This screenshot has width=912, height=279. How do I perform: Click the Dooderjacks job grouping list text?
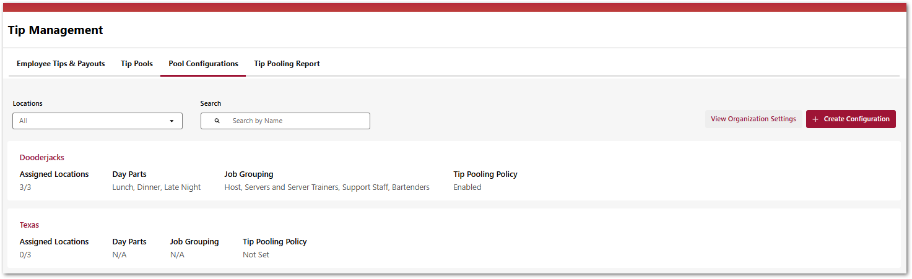pos(327,187)
